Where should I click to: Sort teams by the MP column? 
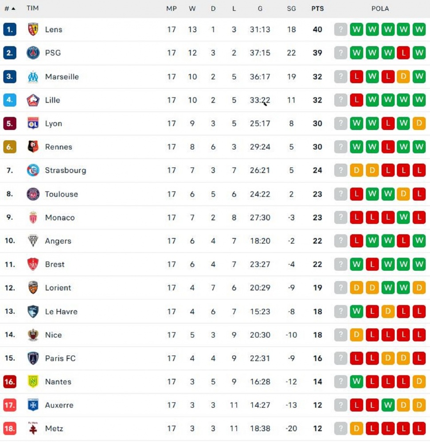click(172, 8)
